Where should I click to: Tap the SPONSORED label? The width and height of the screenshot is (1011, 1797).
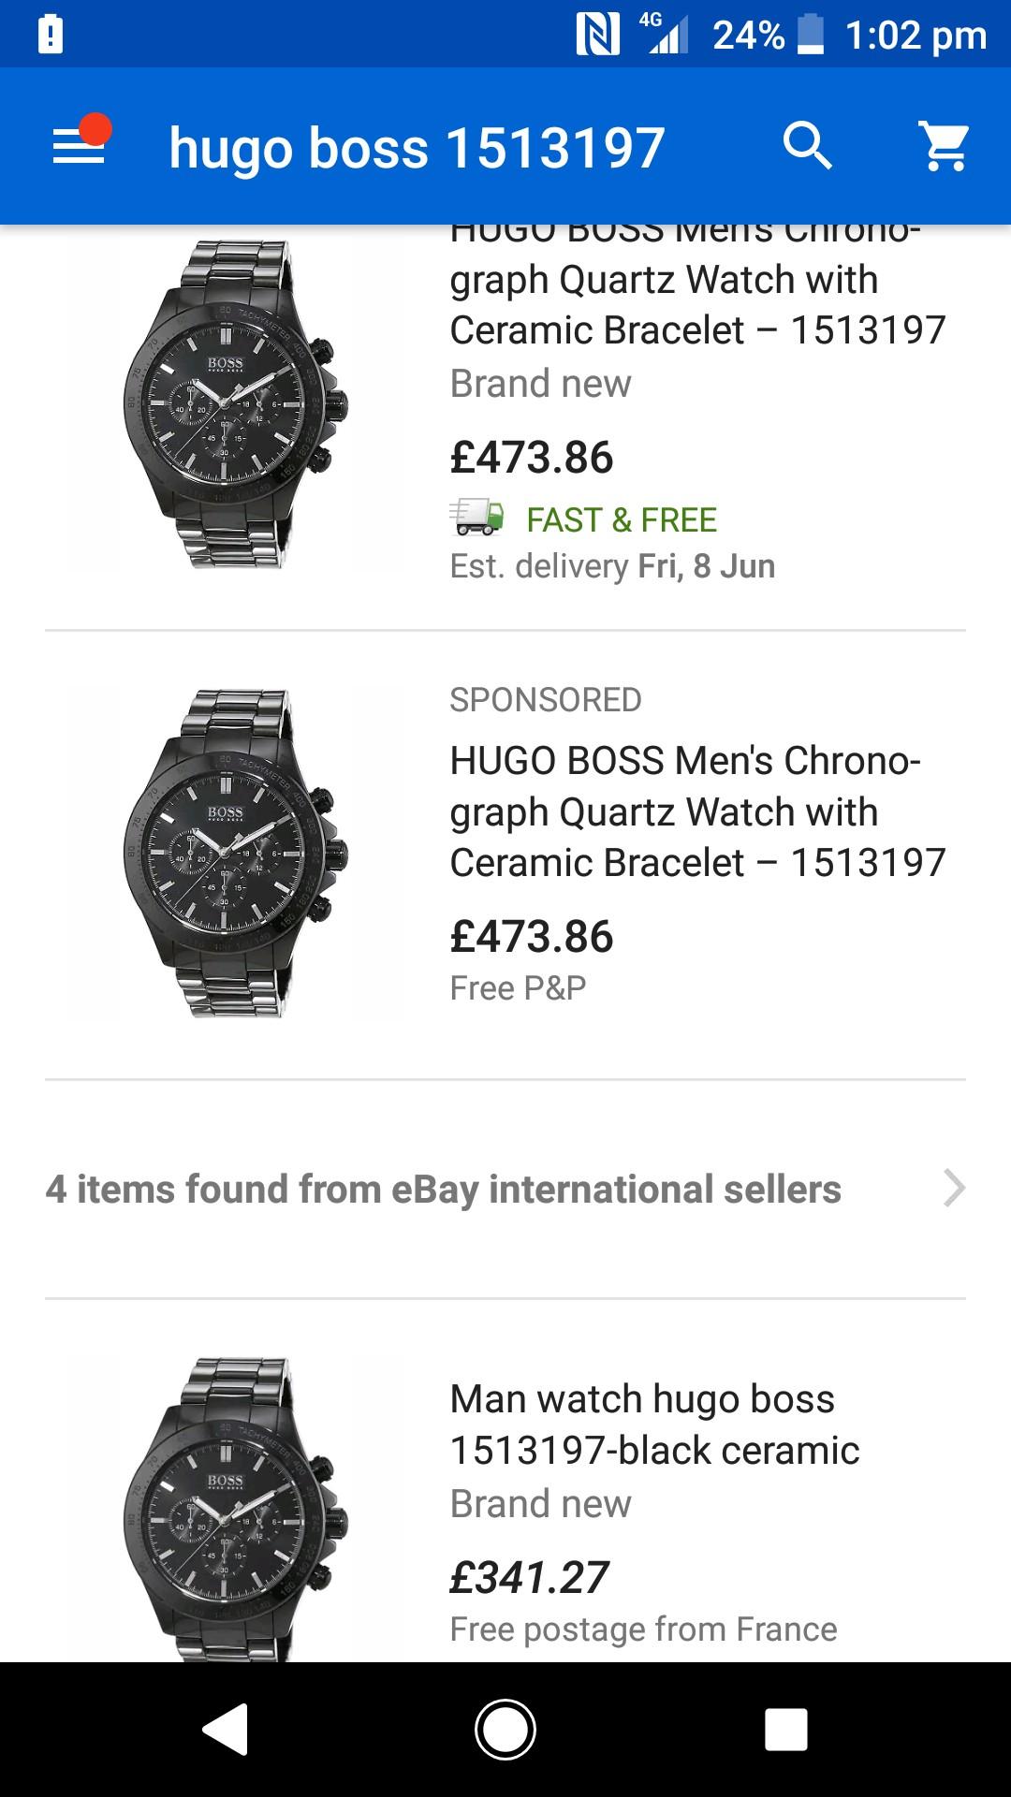pyautogui.click(x=545, y=700)
